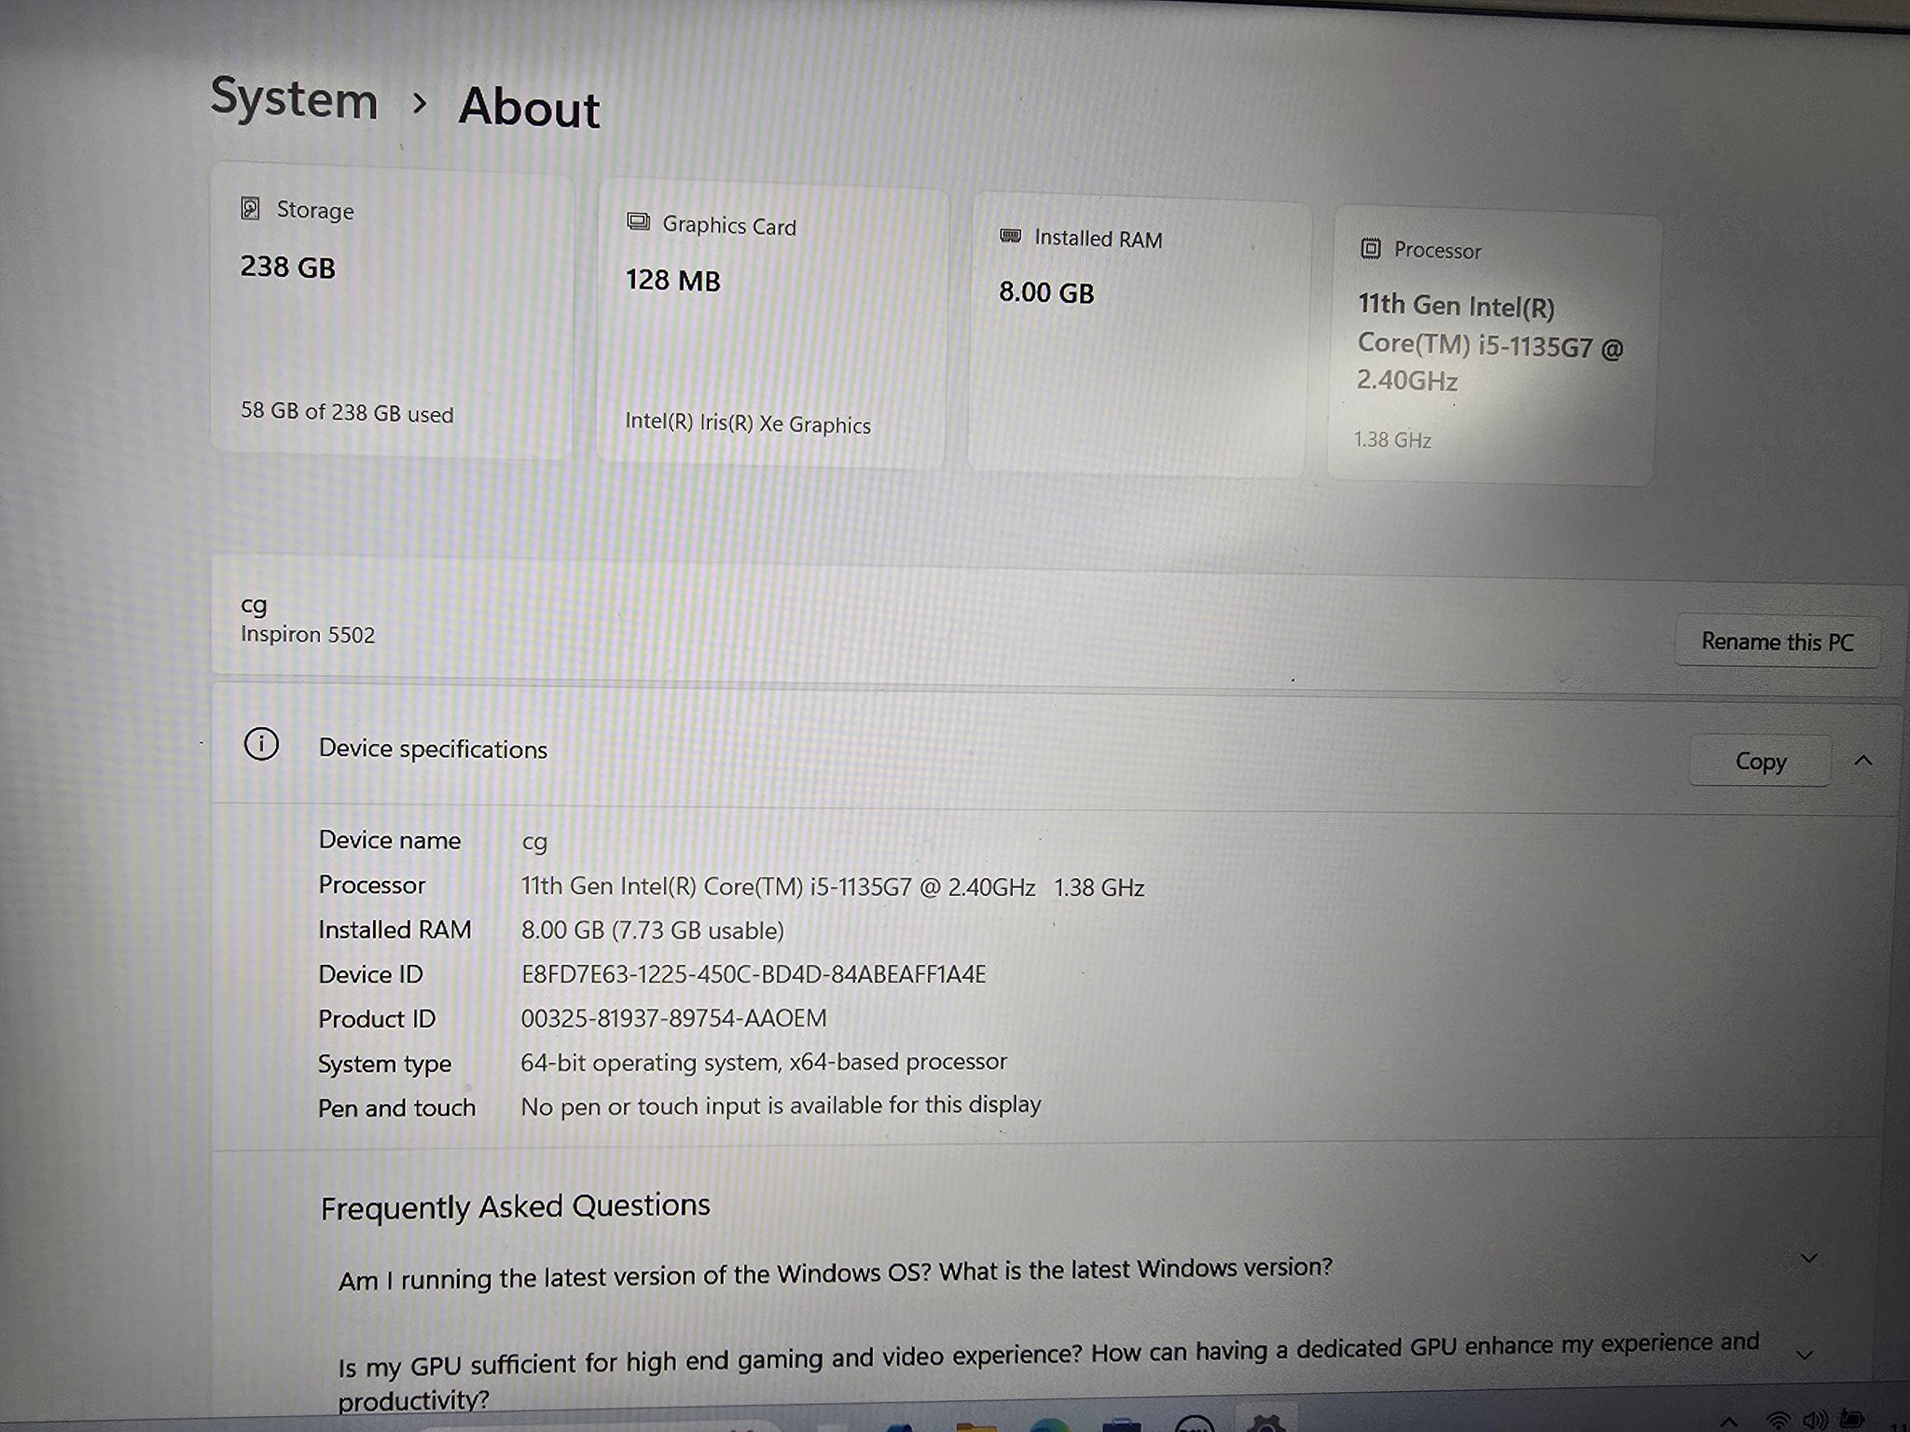Screen dimensions: 1910x1432
Task: Click Rename this PC button
Action: pos(1777,641)
